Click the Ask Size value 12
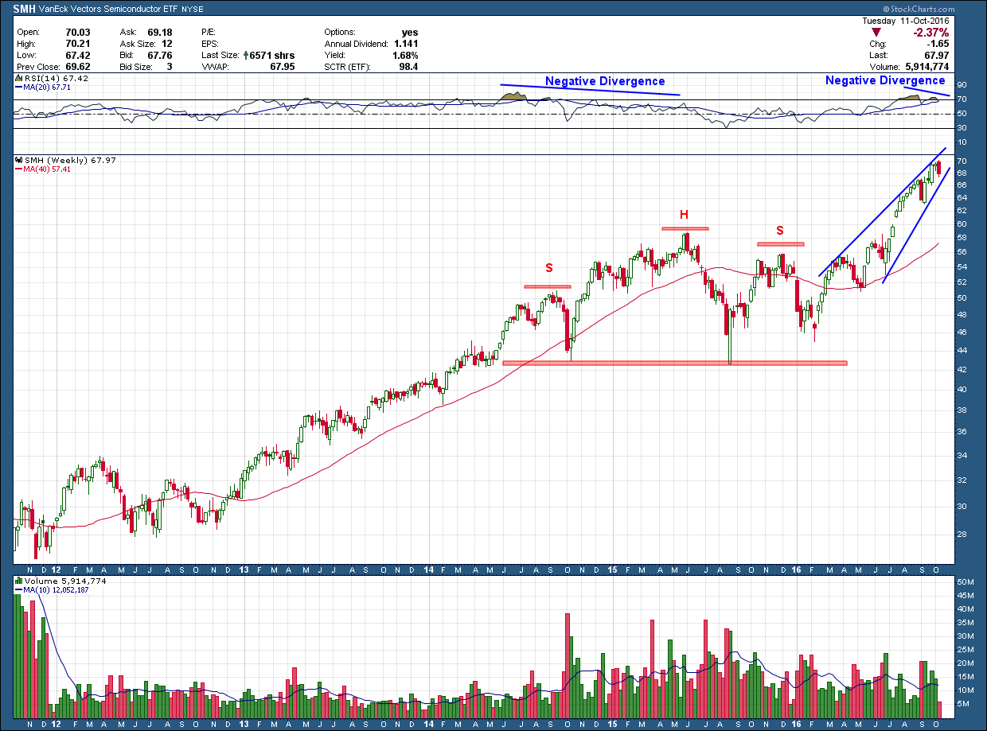The height and width of the screenshot is (731, 987). tap(168, 44)
